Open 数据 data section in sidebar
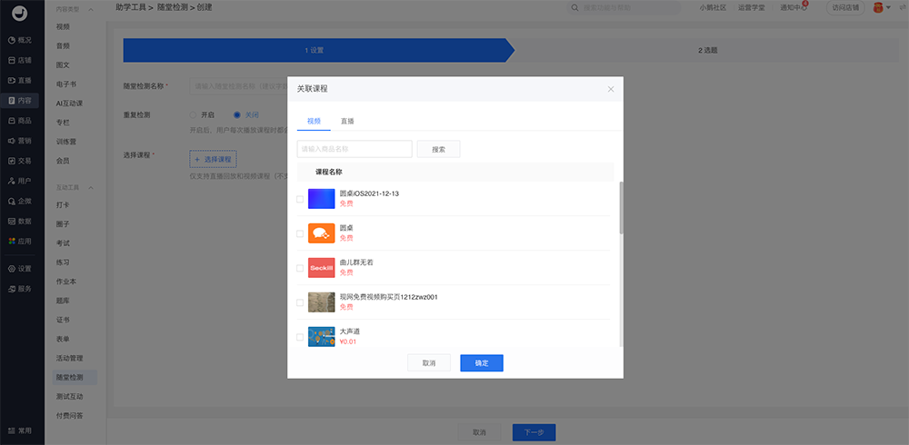This screenshot has height=445, width=909. pyautogui.click(x=20, y=221)
